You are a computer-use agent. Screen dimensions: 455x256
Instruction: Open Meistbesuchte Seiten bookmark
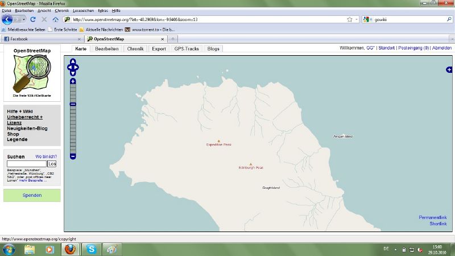click(x=23, y=30)
